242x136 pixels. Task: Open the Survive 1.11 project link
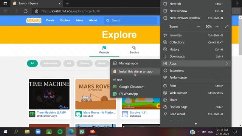[x=138, y=113]
